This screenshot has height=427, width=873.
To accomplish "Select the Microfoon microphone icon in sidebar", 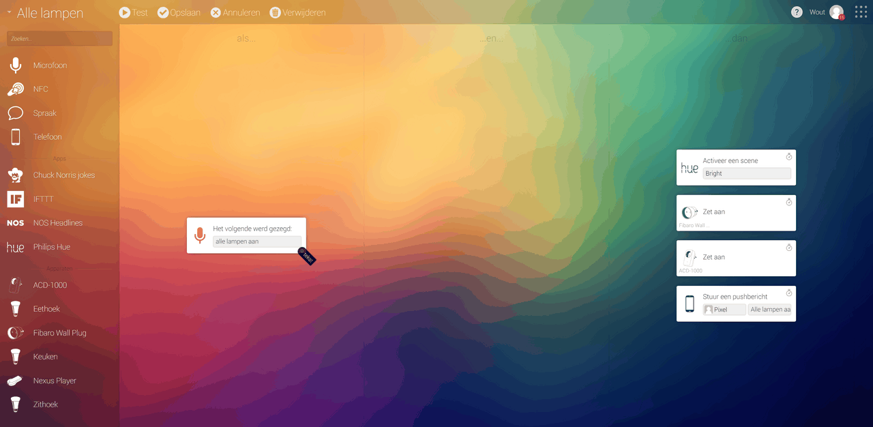I will [x=16, y=65].
